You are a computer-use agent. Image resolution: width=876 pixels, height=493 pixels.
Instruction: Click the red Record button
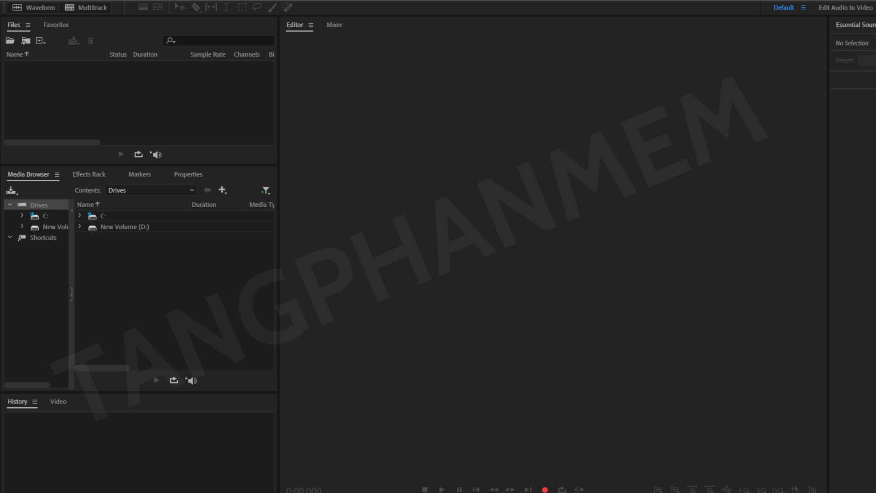click(x=545, y=489)
